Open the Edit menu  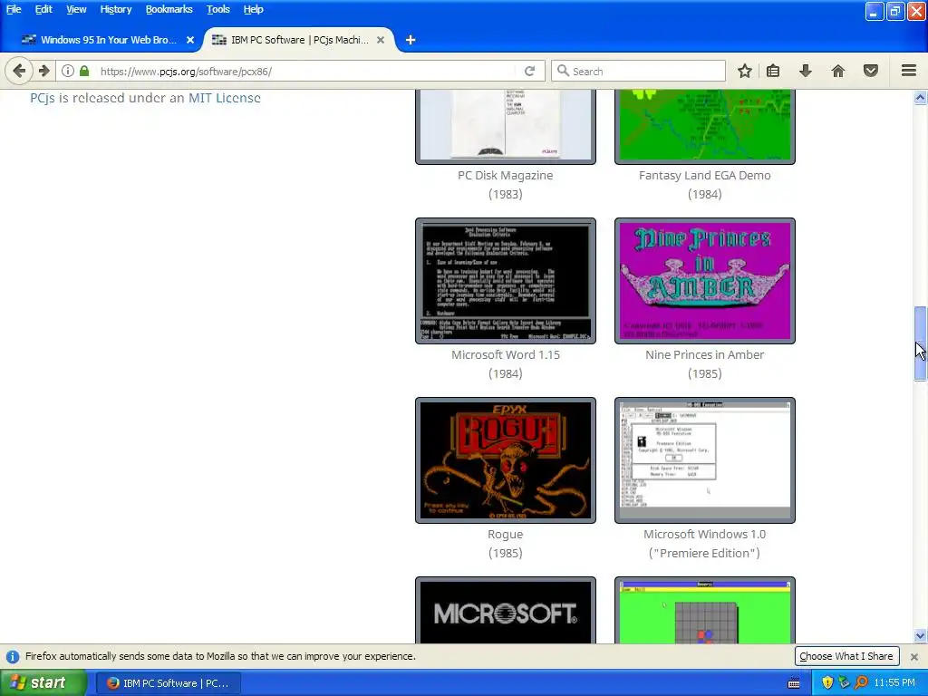pyautogui.click(x=43, y=9)
